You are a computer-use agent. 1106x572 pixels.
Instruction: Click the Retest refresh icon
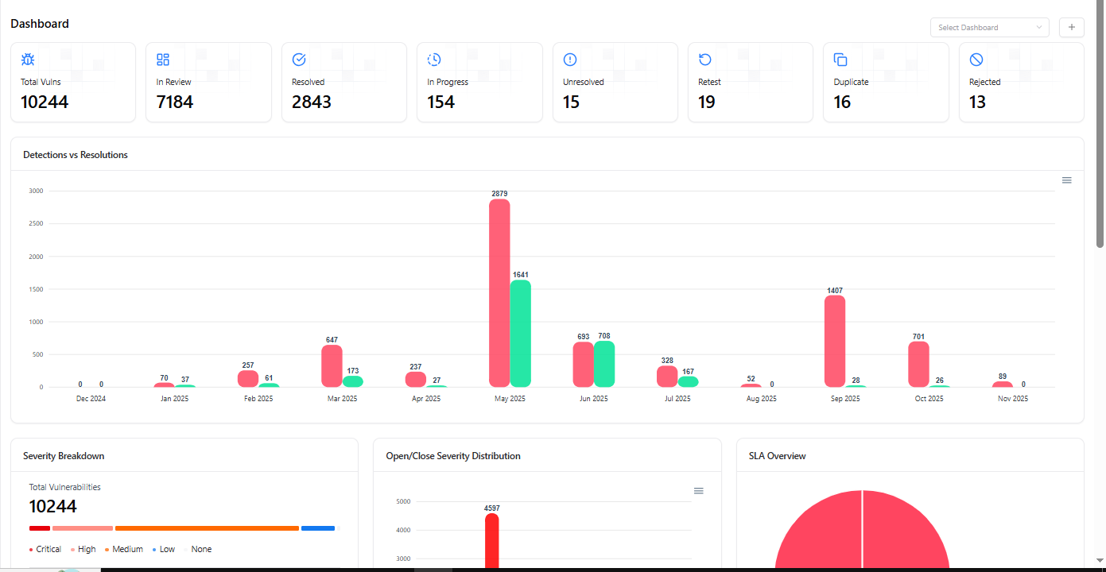[705, 60]
